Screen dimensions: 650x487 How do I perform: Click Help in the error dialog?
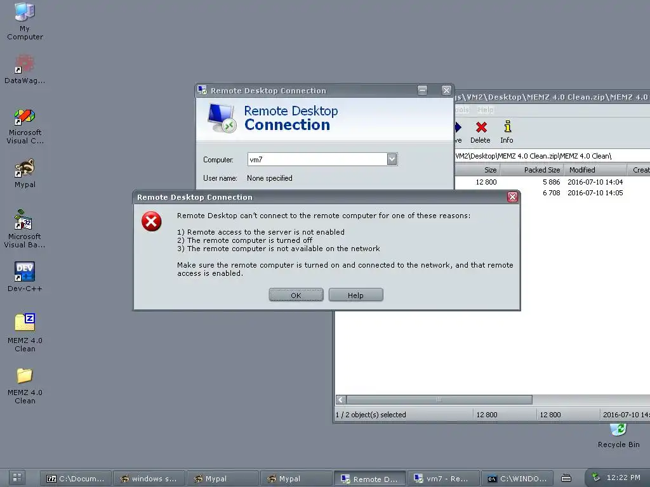point(355,295)
